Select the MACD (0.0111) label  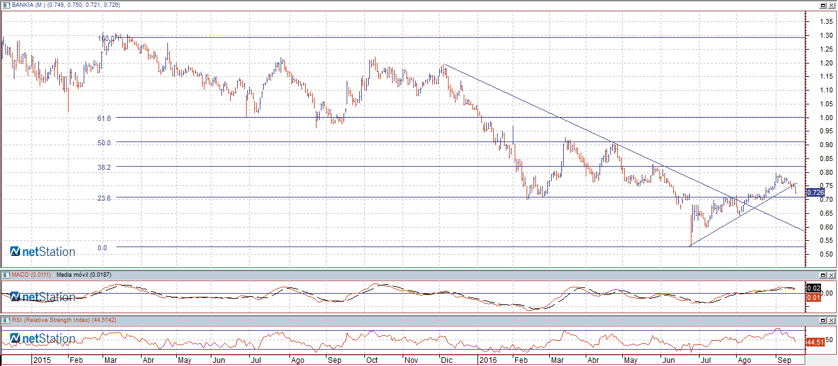[x=31, y=275]
